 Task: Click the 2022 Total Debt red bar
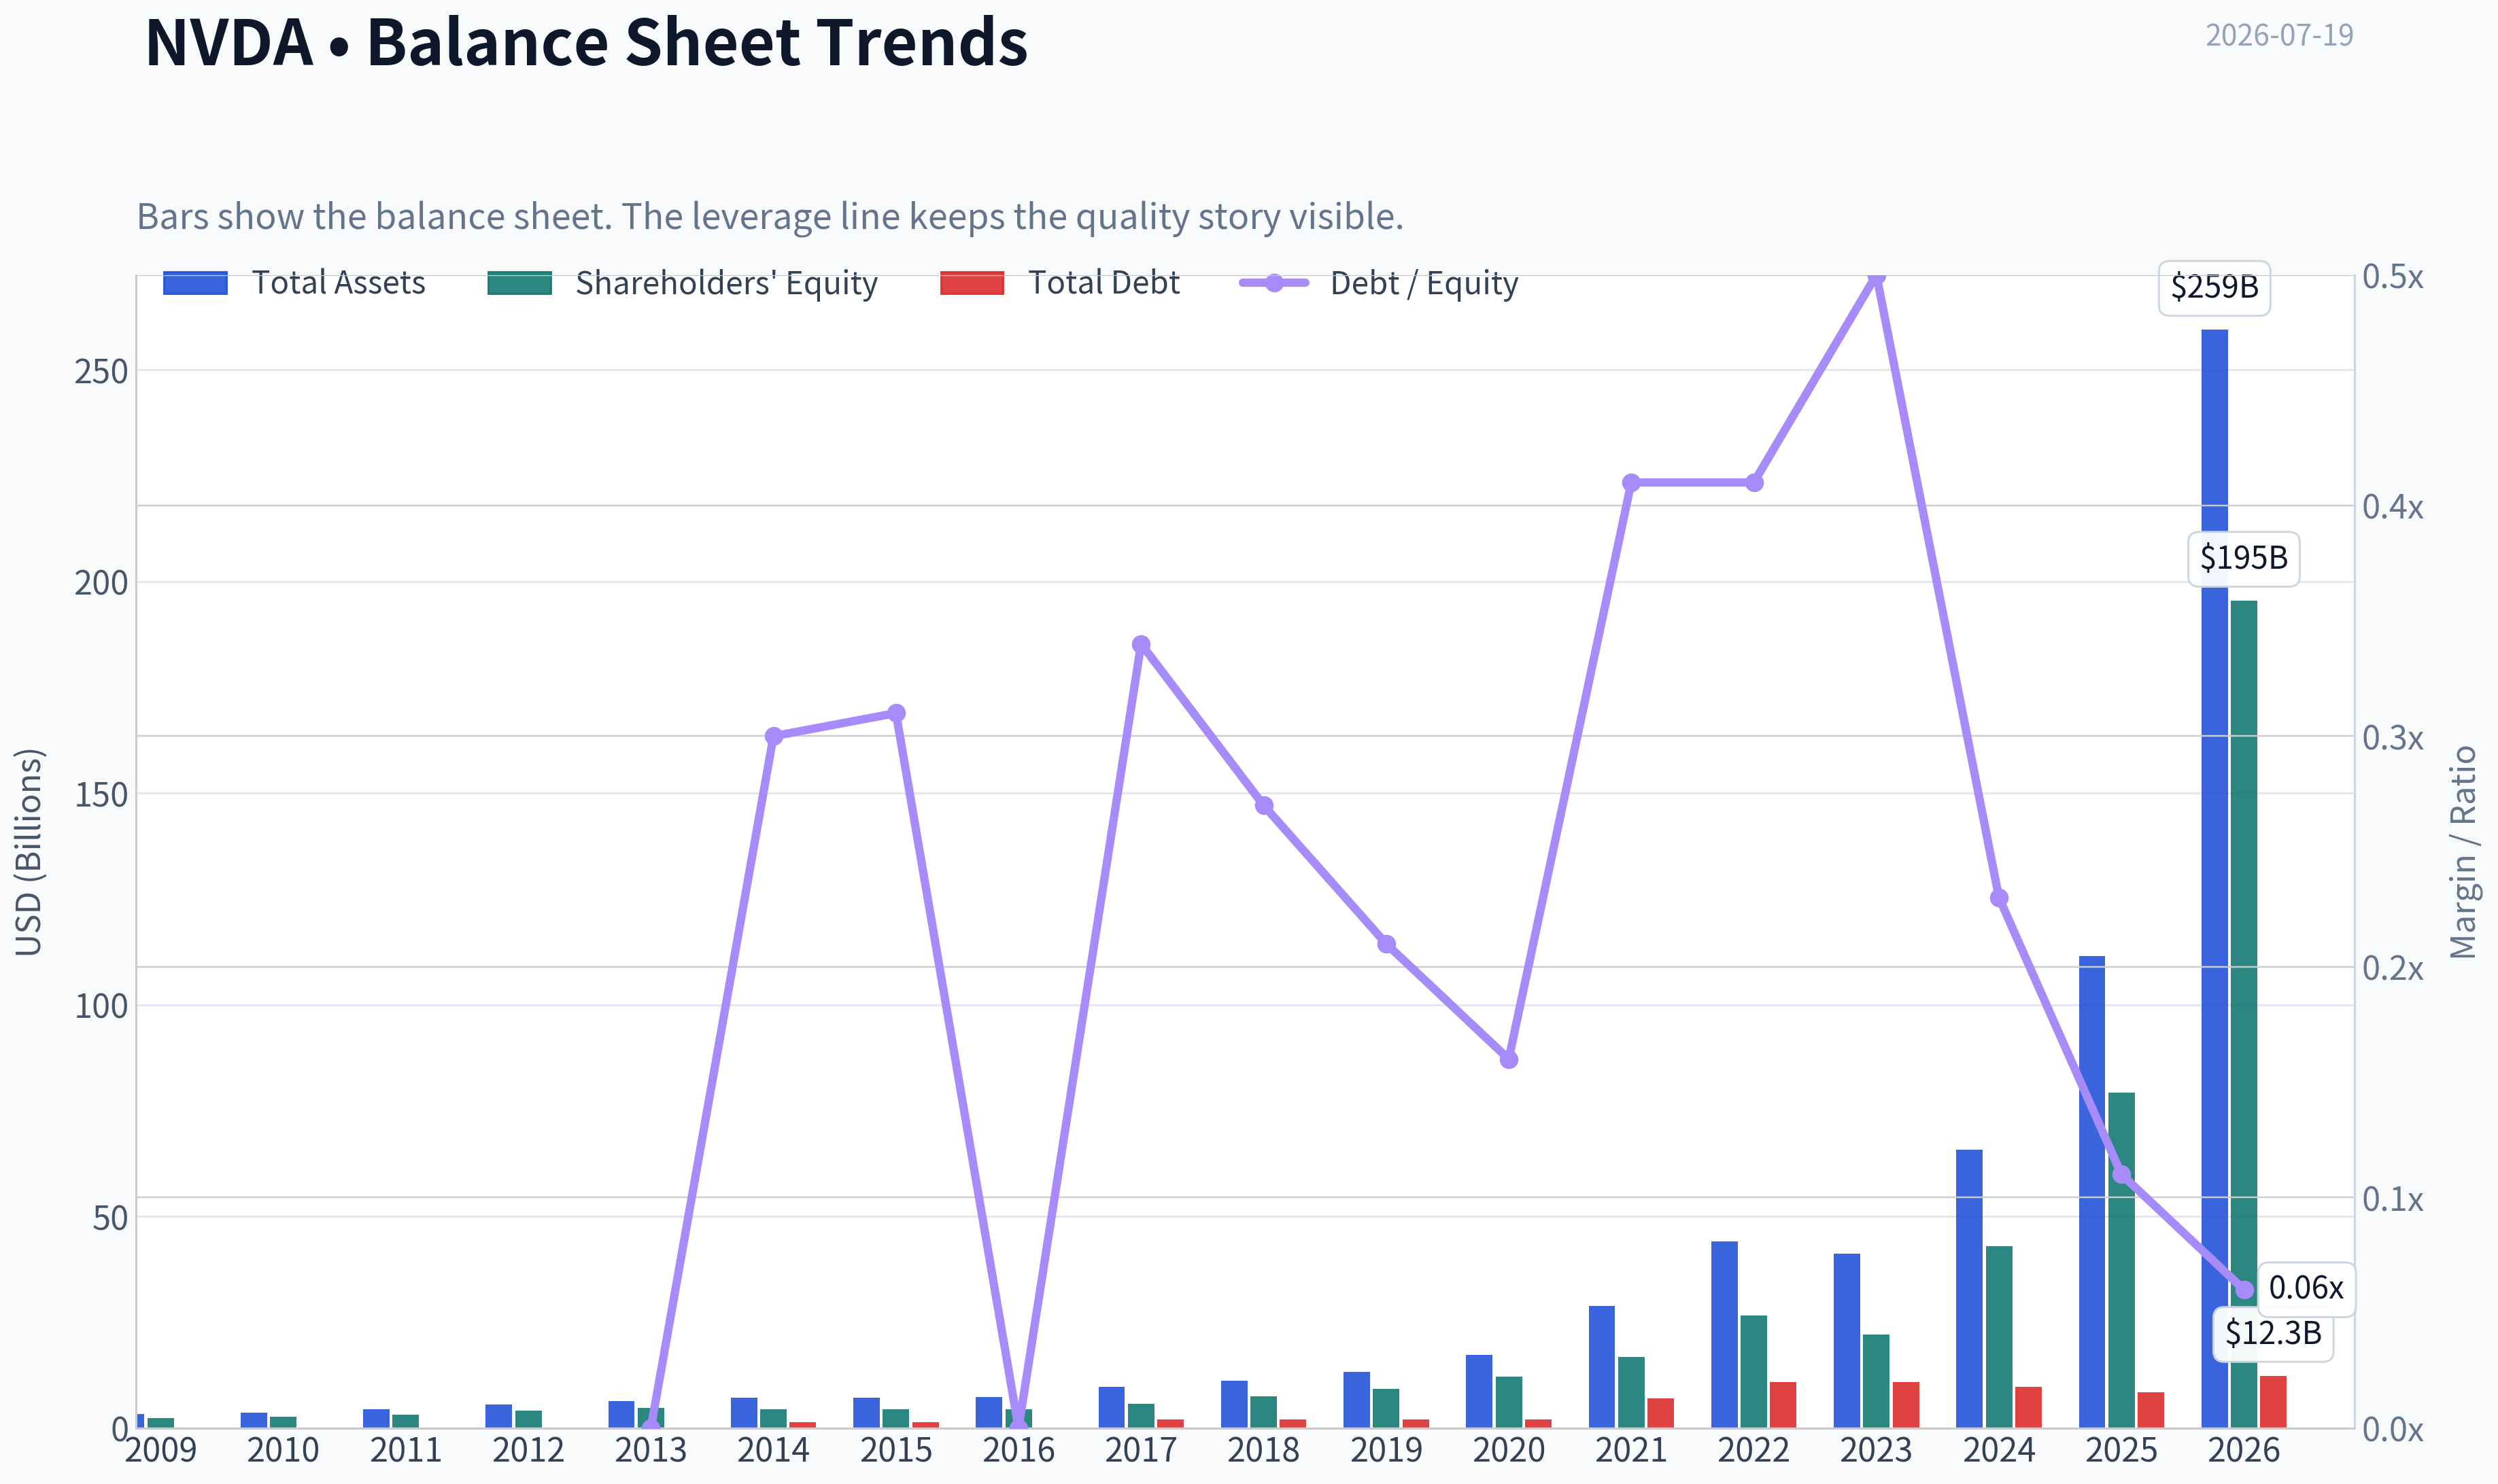[1783, 1404]
